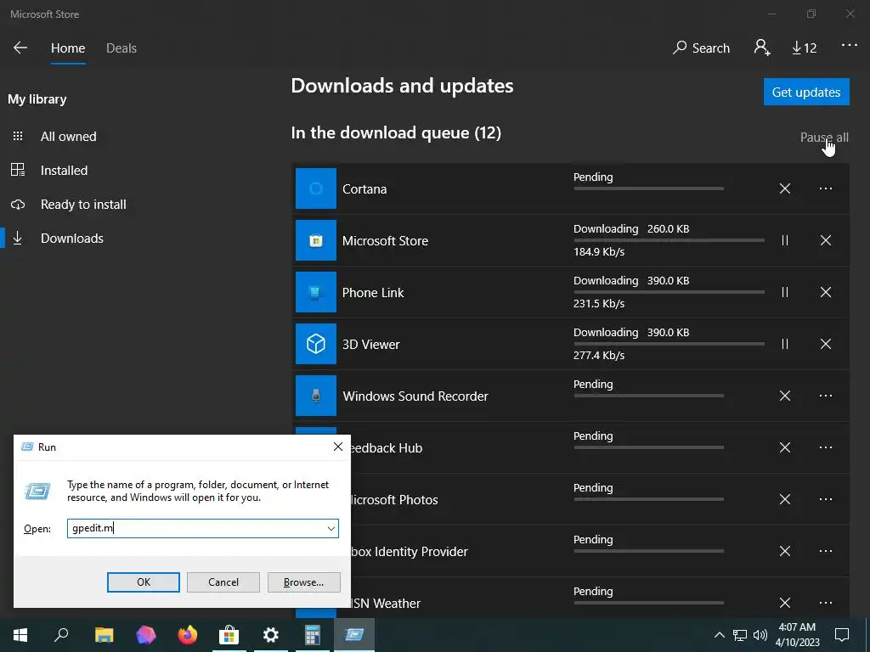Click the Phone Link download progress bar
870x652 pixels.
(x=669, y=292)
